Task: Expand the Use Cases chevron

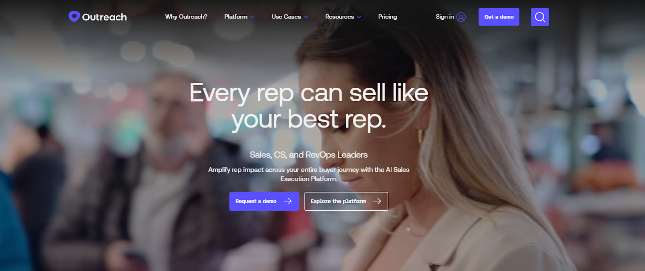Action: click(306, 17)
